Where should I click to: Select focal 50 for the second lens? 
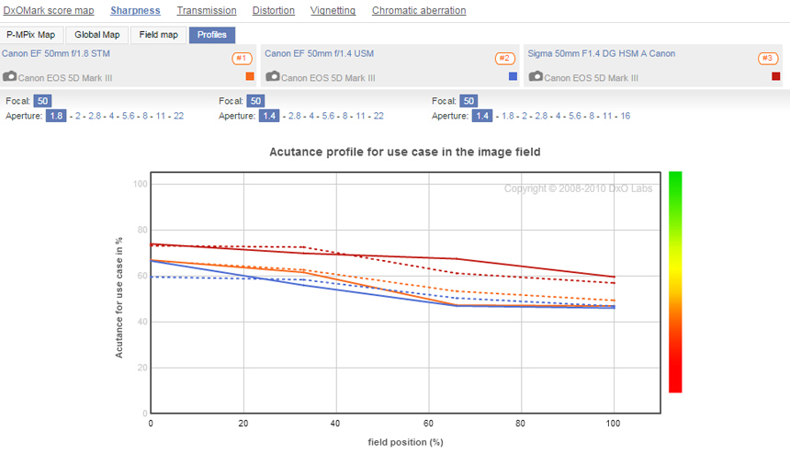click(x=256, y=101)
